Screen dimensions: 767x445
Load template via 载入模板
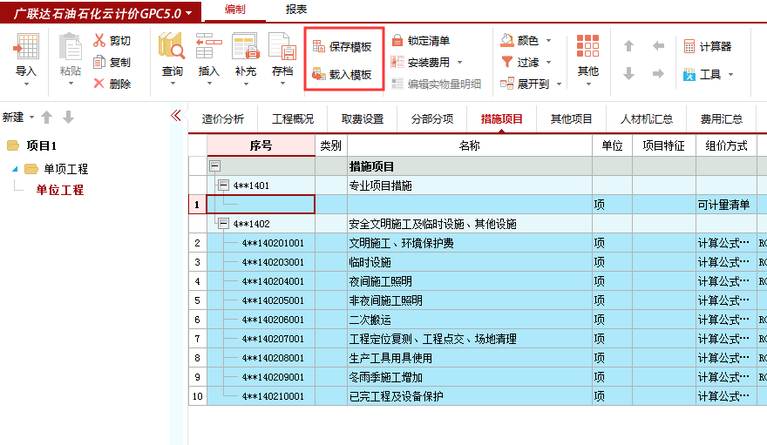pyautogui.click(x=343, y=74)
